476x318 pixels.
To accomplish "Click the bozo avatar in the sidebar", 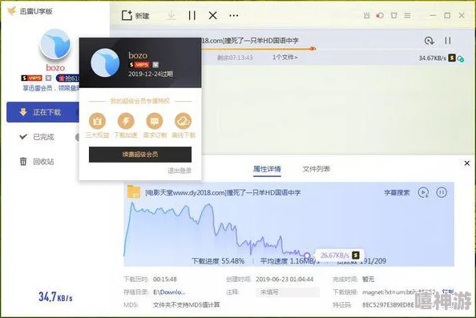I will [x=55, y=44].
